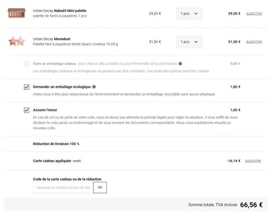274x212 pixels.
Task: Open the Moondust palette product thumbnail
Action: pos(17,42)
